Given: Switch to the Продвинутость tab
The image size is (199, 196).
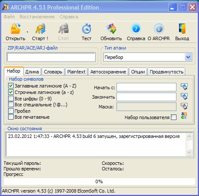Looking at the screenshot, I should [167, 72].
